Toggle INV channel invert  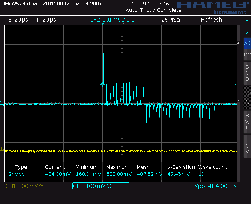[247, 146]
